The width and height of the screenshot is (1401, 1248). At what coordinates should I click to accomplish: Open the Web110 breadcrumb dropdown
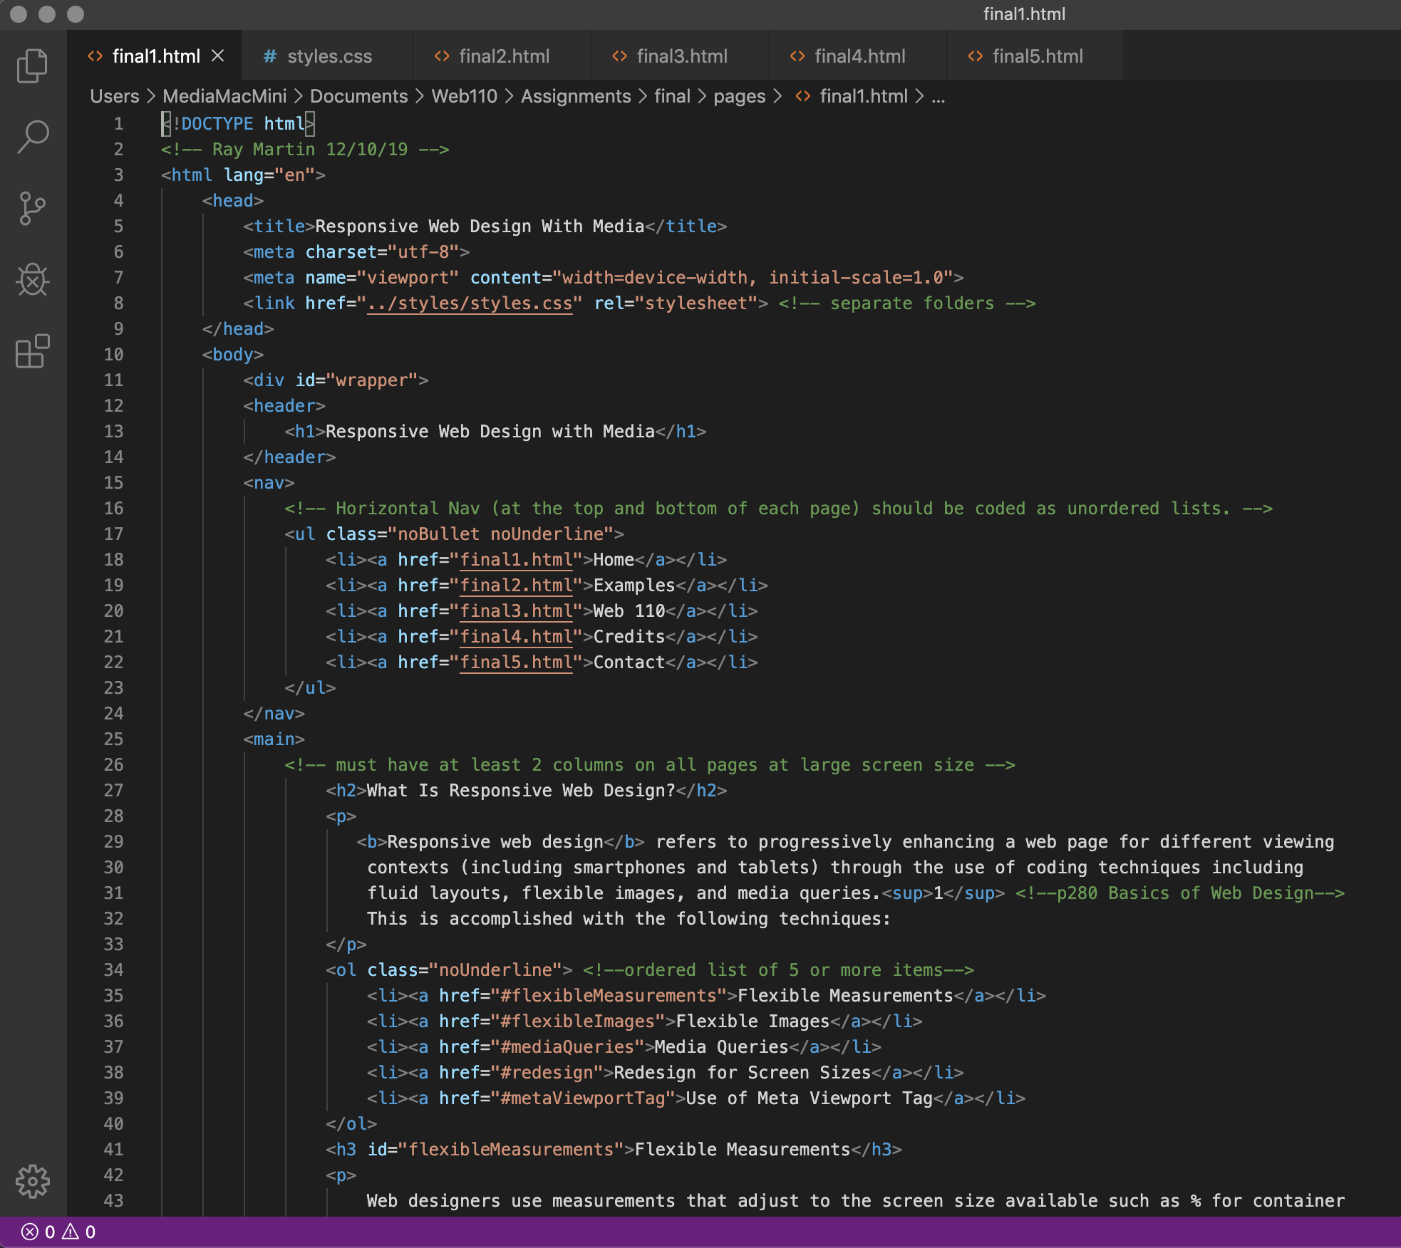(464, 96)
